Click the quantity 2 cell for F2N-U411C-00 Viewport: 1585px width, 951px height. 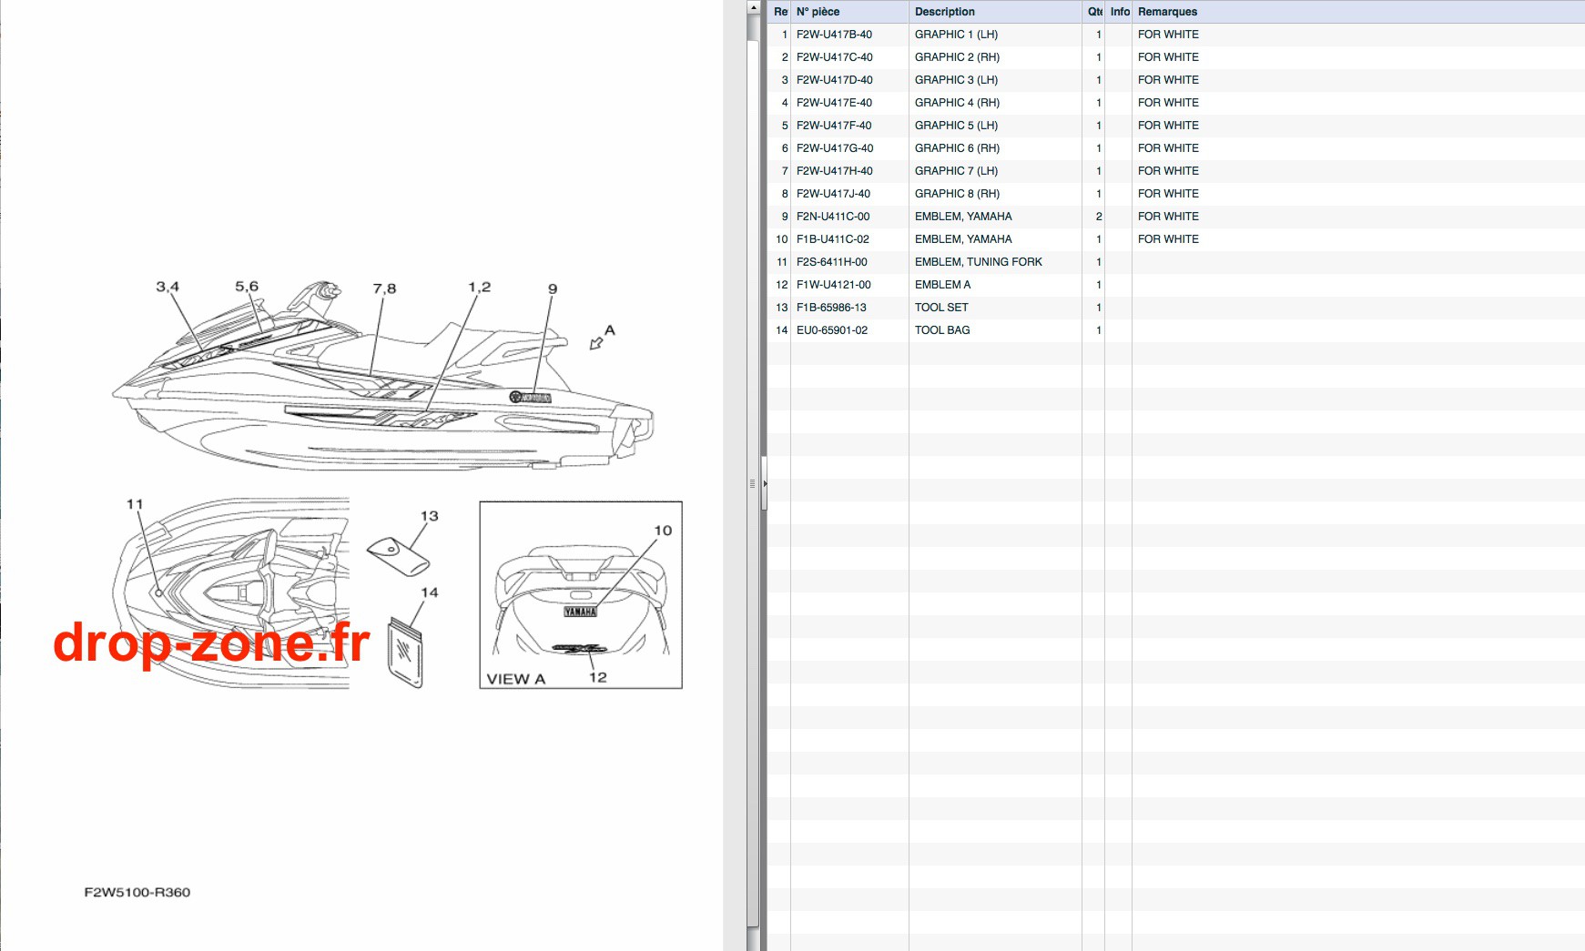coord(1099,217)
